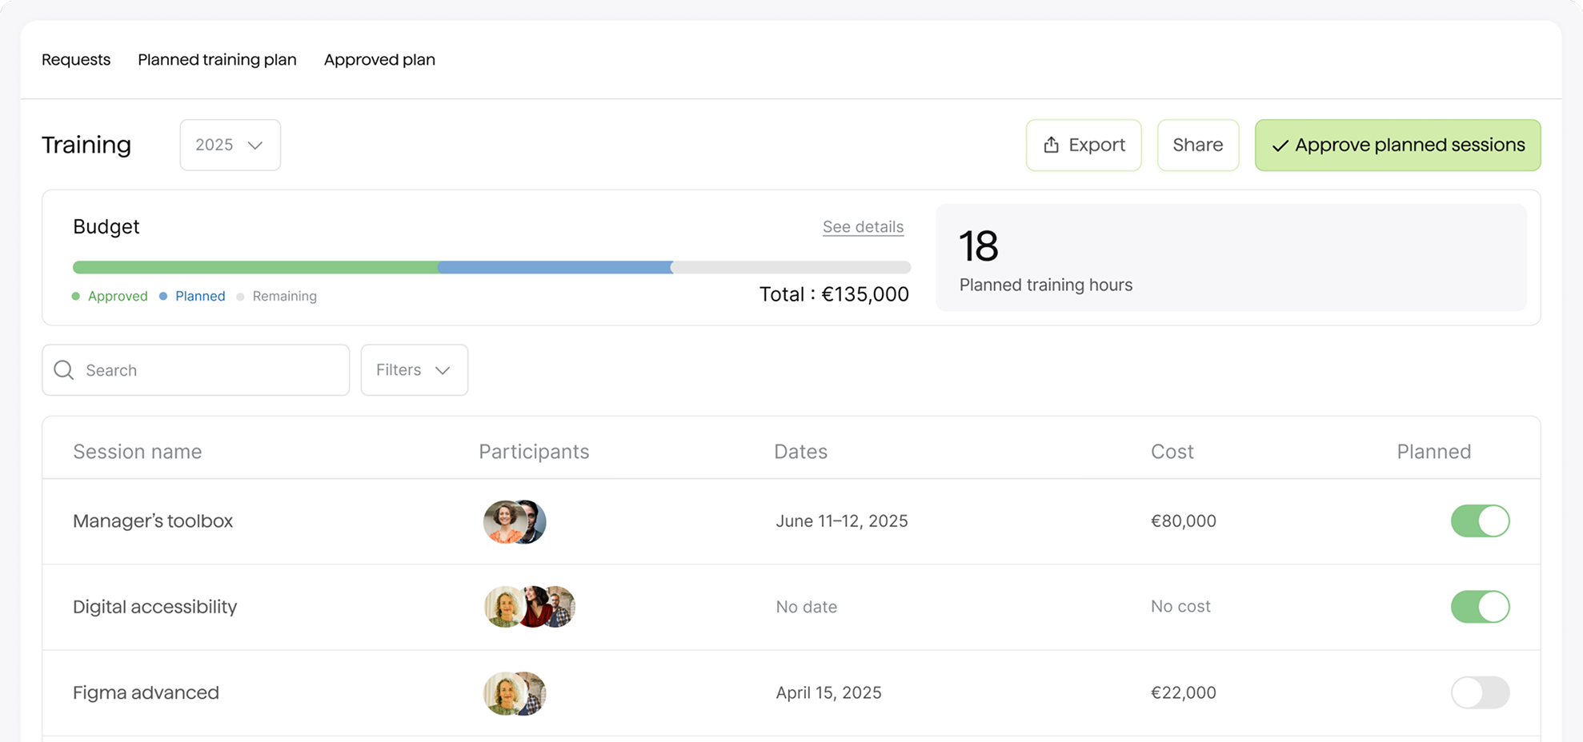Click the green Approved legend dot
Screen dimensions: 1583x742
(x=78, y=296)
